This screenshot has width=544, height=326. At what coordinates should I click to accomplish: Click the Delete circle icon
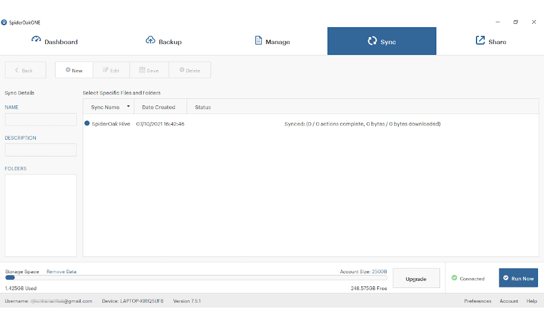click(182, 70)
